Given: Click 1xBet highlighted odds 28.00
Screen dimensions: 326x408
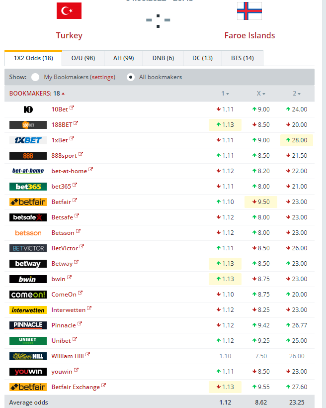Looking at the screenshot, I should click(297, 140).
